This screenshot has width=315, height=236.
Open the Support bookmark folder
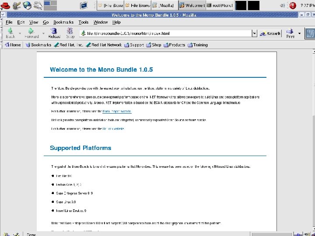(134, 45)
